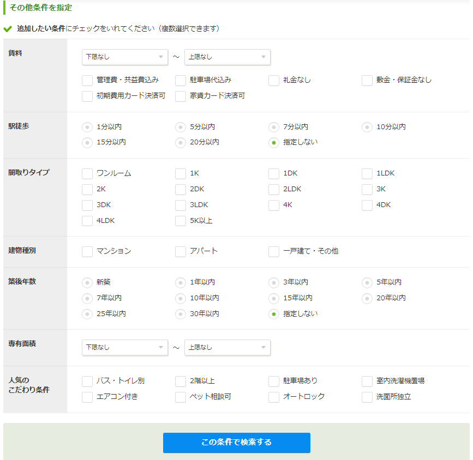
Task: Check 初期費用カード決済可
Action: [87, 96]
